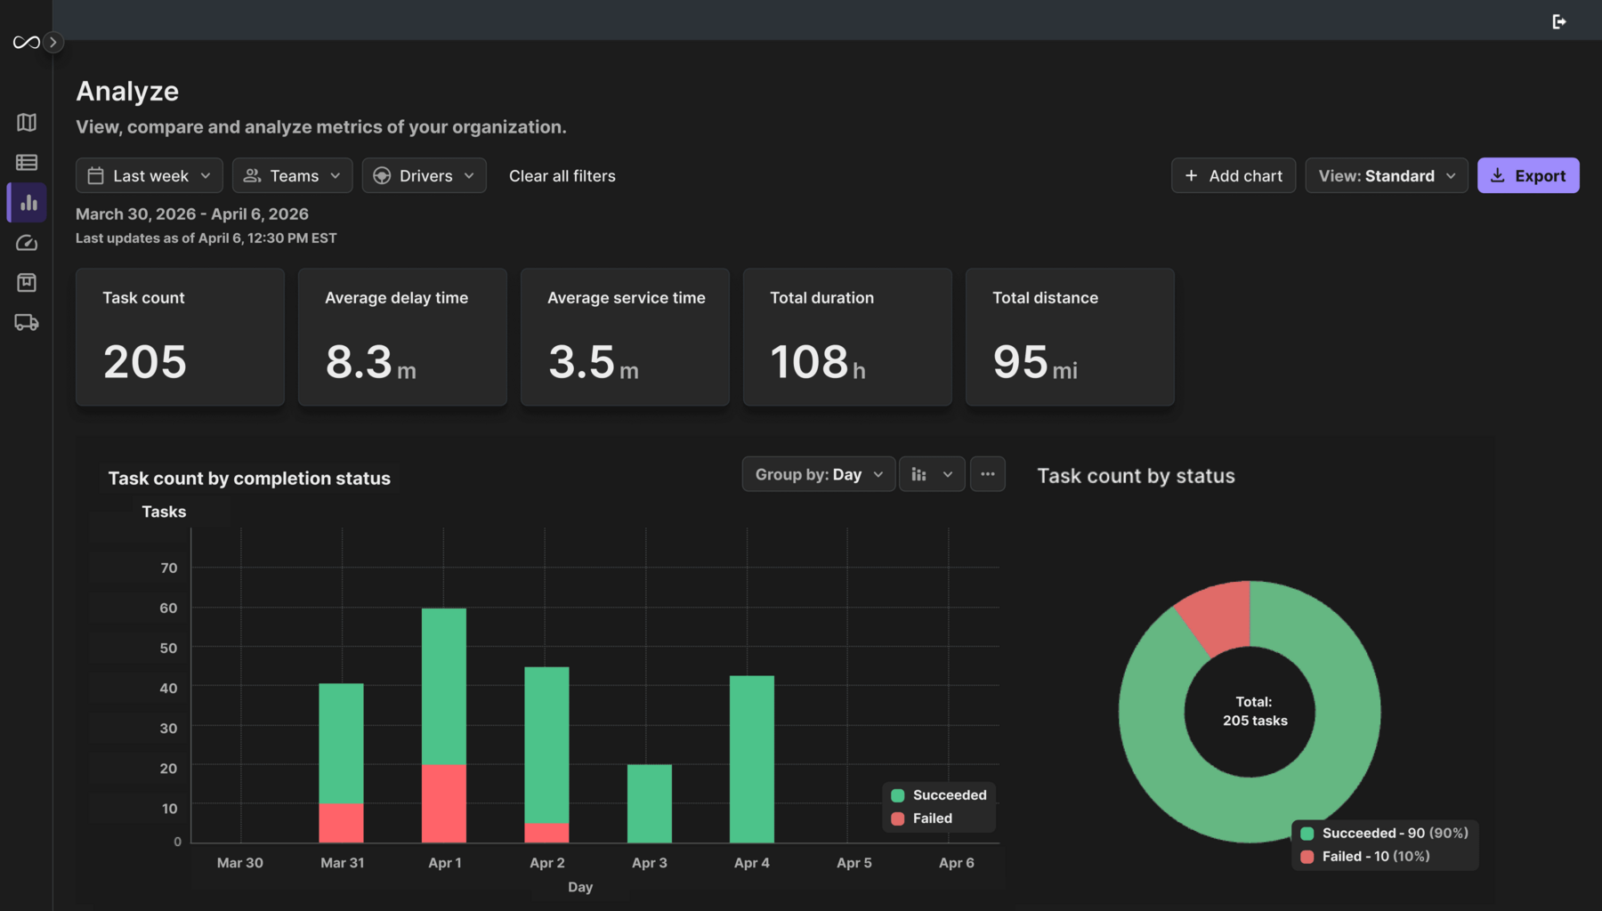Click the 'Task count by completion status' title

point(249,479)
